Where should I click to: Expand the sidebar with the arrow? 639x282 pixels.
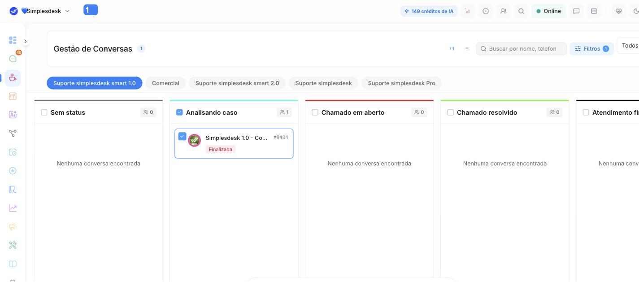click(x=26, y=41)
